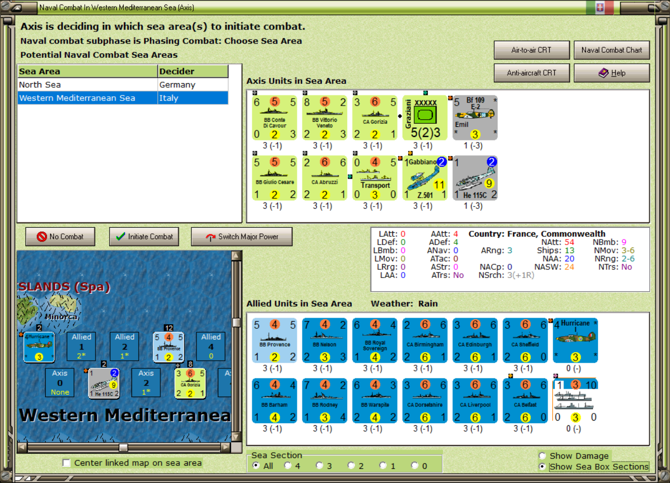Select BB Rodney unit counter

(325, 401)
